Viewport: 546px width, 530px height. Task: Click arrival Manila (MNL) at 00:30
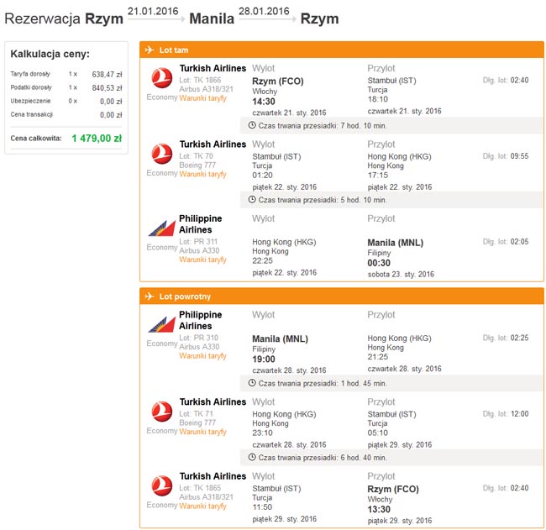tap(396, 243)
